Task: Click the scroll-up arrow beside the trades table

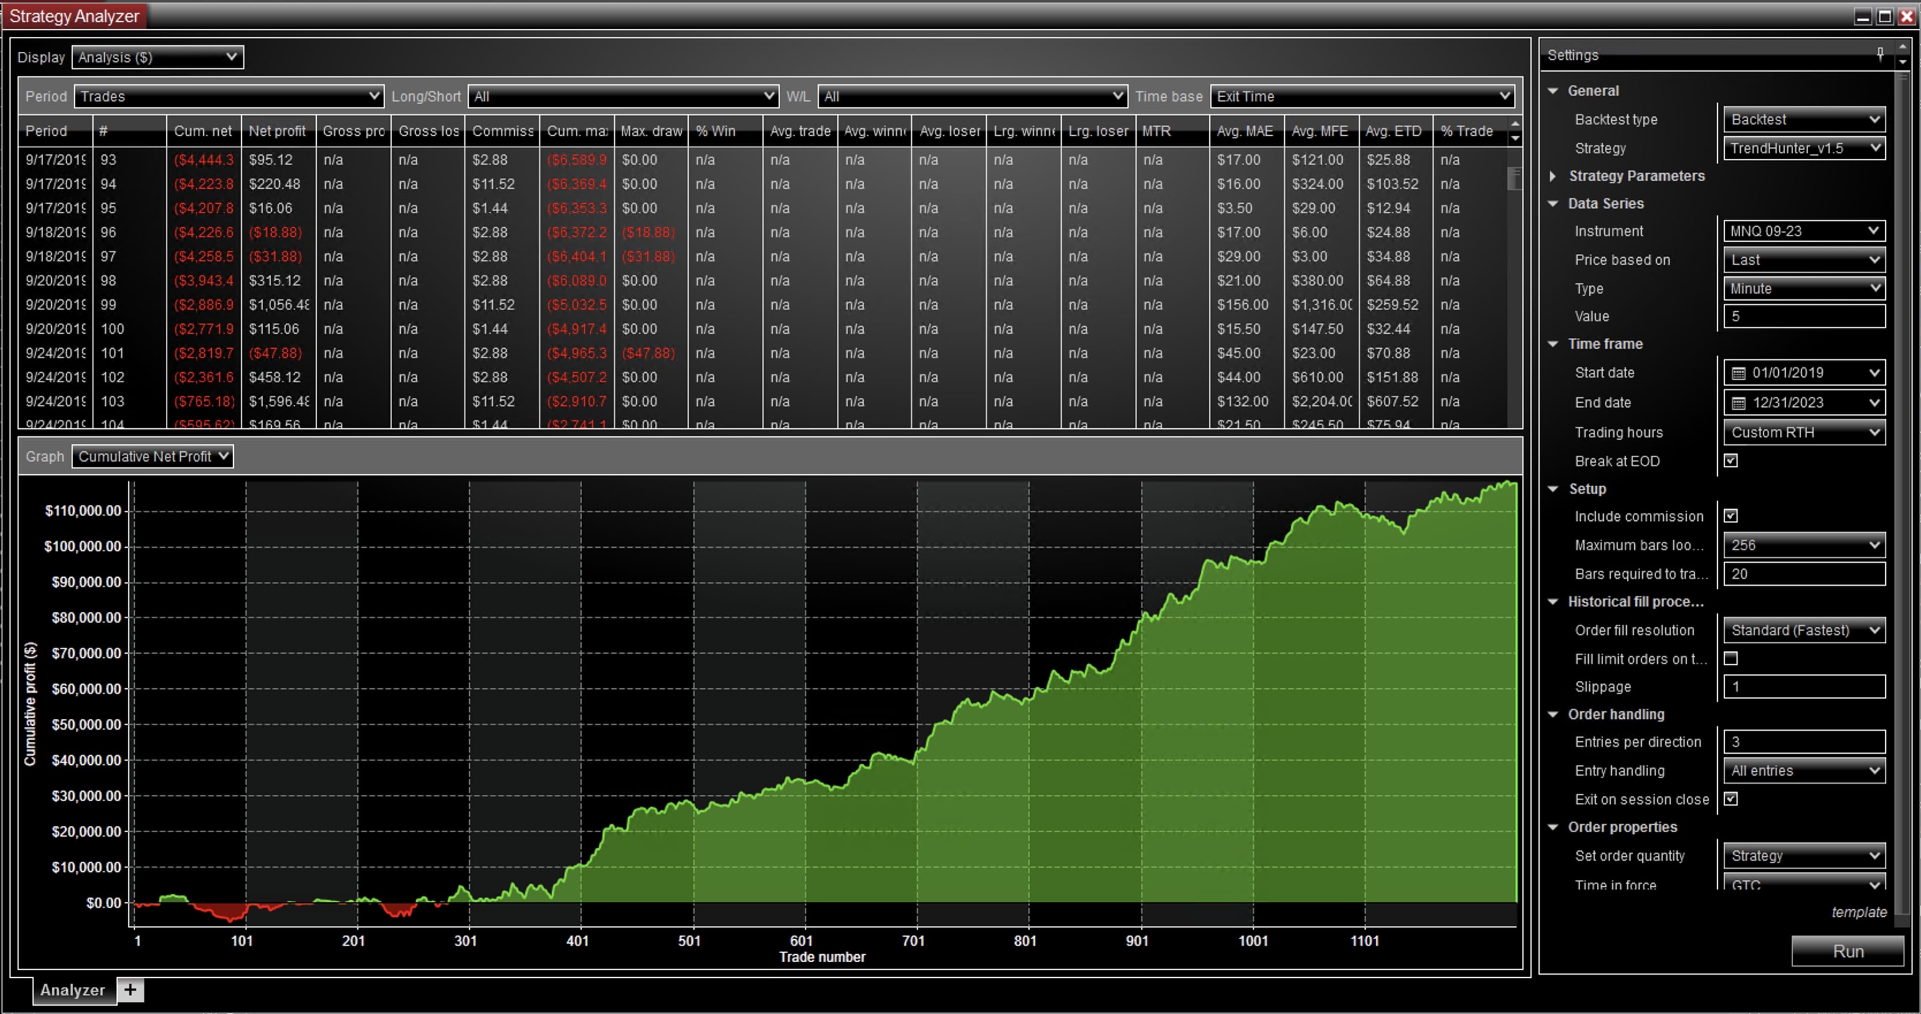Action: [1517, 123]
